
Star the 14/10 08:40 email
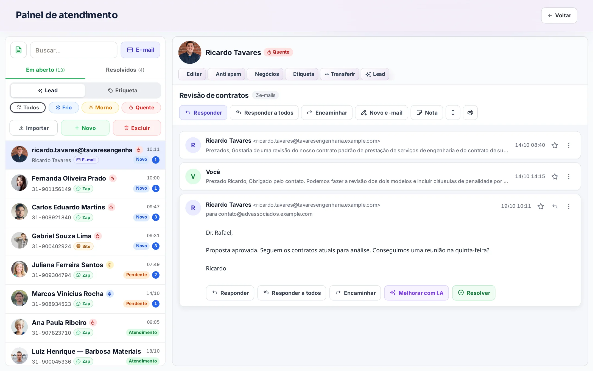tap(555, 145)
